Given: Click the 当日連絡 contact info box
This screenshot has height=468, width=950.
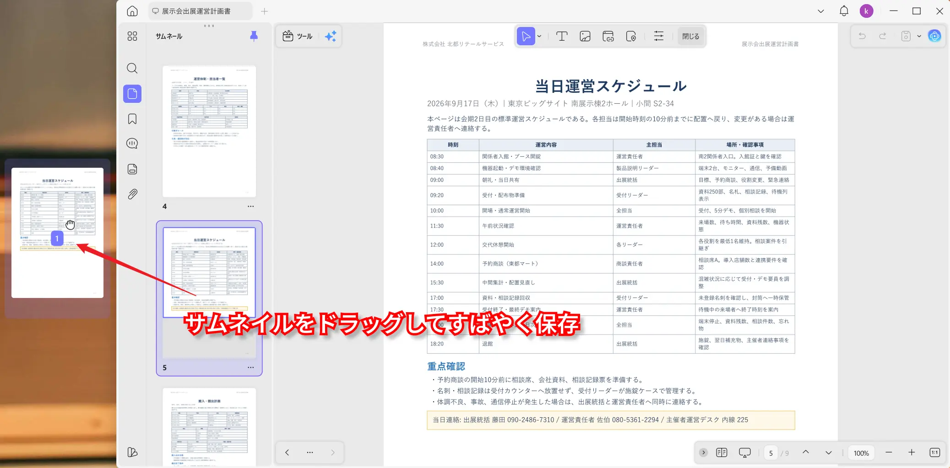Looking at the screenshot, I should [611, 420].
